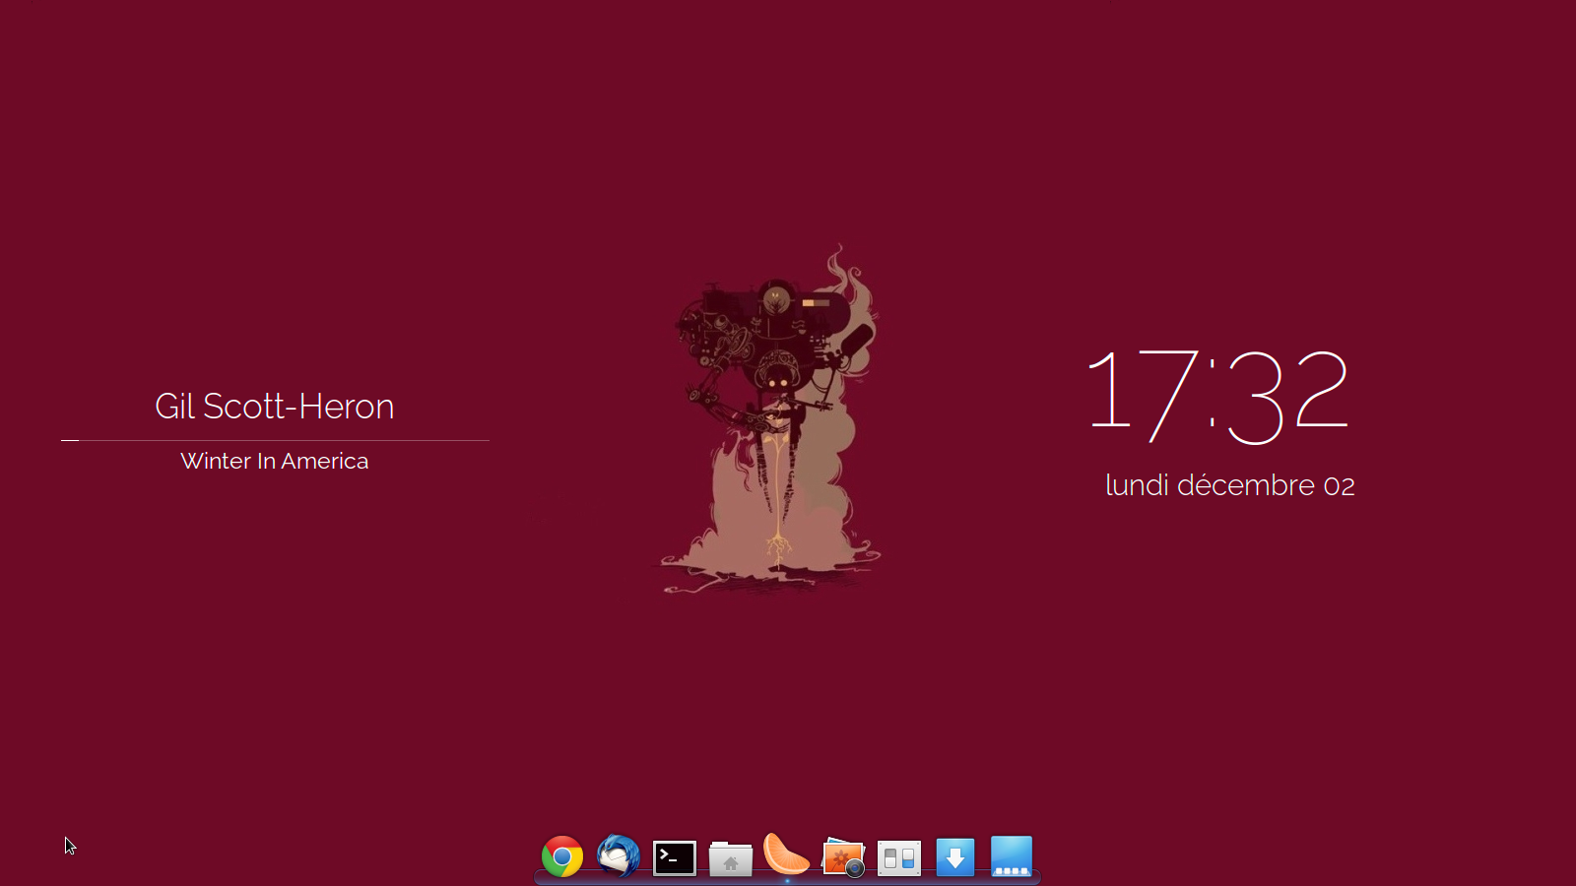Viewport: 1576px width, 886px height.
Task: Open Google Chrome from the dock
Action: [562, 857]
